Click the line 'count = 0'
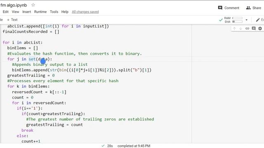 coord(23,97)
